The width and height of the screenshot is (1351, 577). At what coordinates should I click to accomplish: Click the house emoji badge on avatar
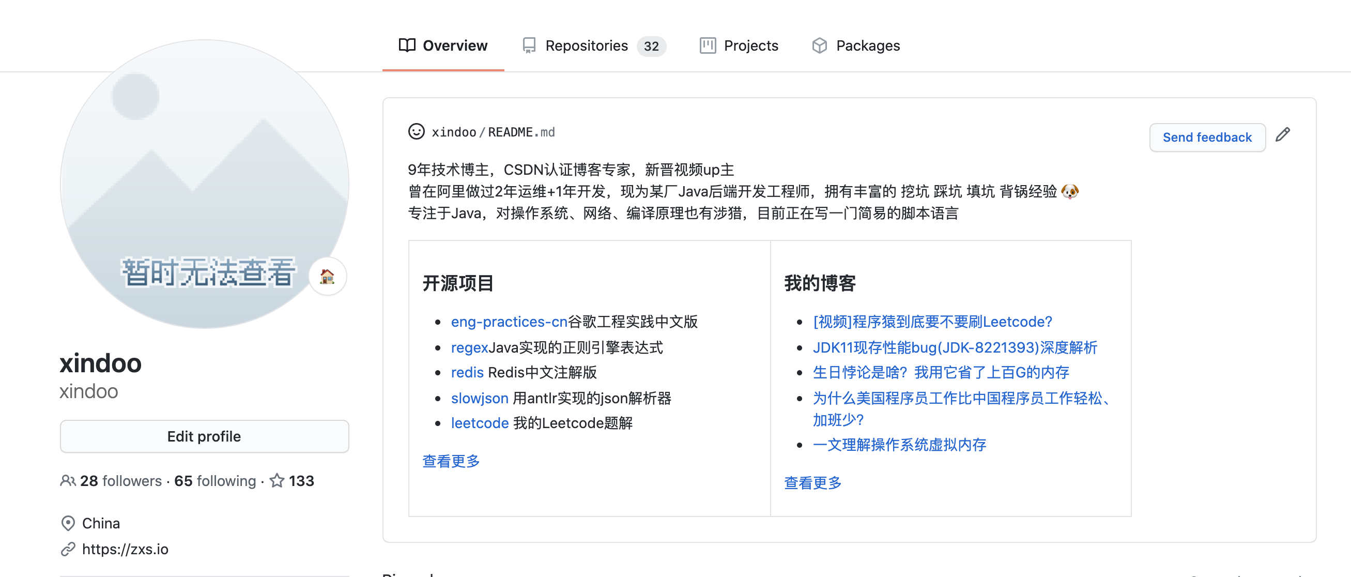pos(328,277)
